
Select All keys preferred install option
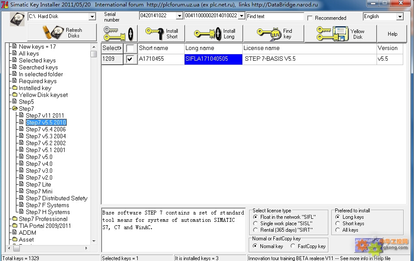337,230
